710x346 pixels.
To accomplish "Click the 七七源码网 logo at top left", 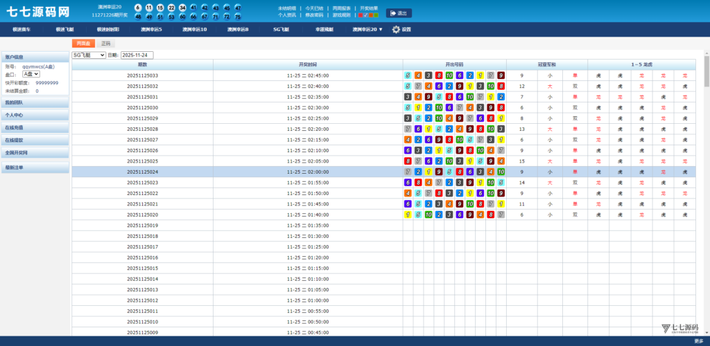I will 38,12.
